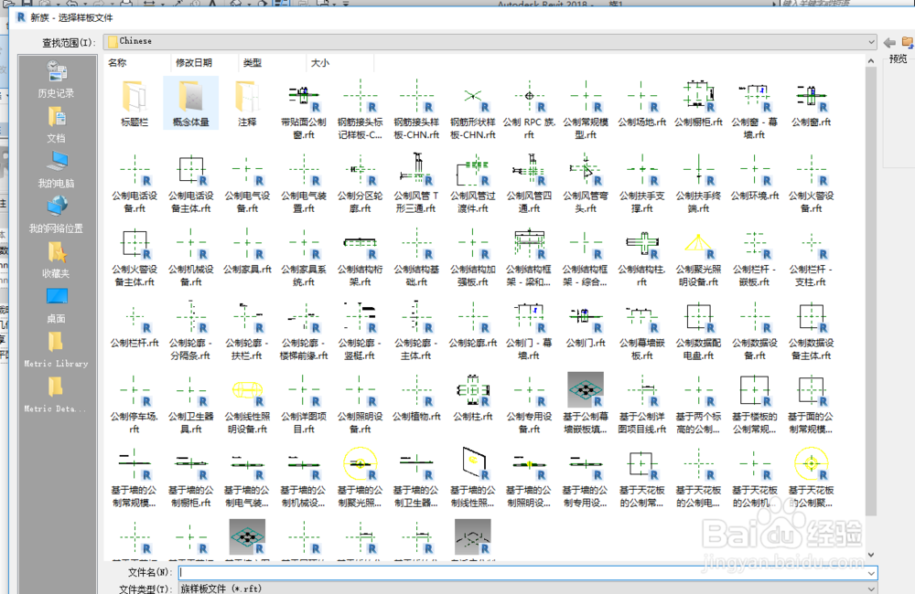Open the 注释 folder
This screenshot has width=915, height=594.
pos(247,103)
